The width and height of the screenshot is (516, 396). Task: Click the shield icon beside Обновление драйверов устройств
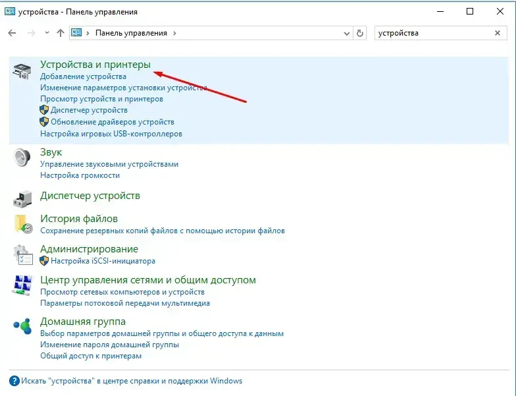tap(44, 122)
